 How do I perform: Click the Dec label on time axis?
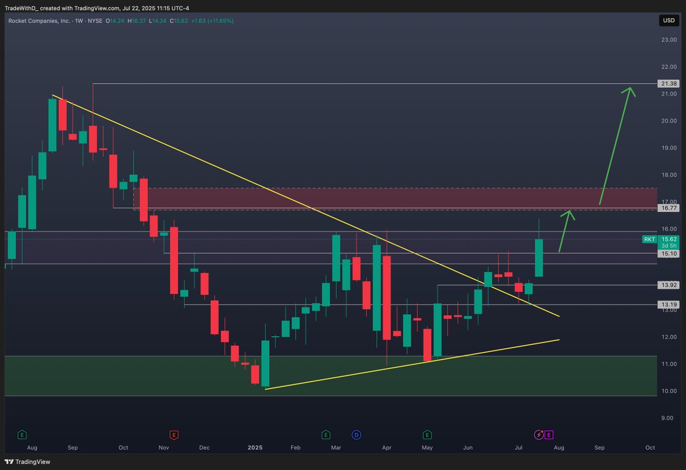(204, 448)
